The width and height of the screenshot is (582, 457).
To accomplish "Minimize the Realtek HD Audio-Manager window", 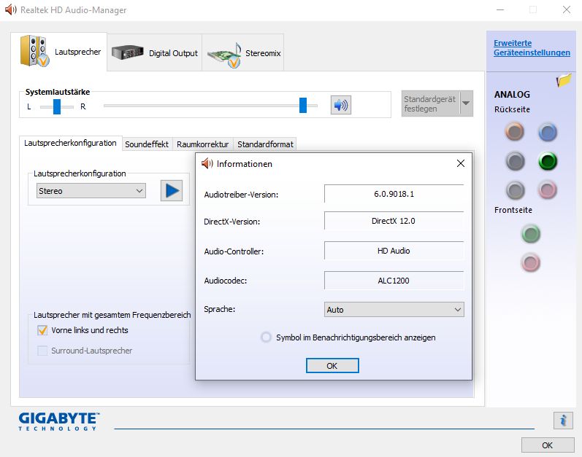I will (500, 9).
